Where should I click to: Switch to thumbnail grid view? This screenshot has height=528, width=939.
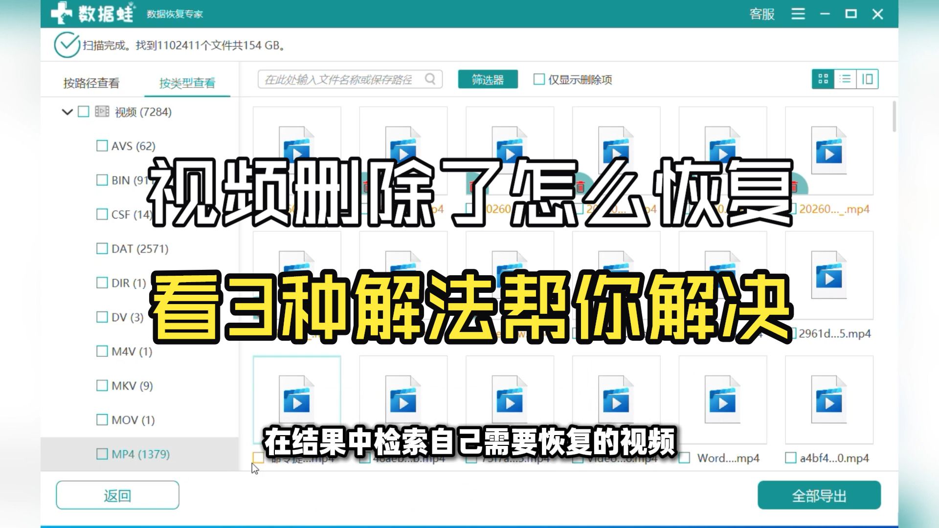pyautogui.click(x=823, y=79)
